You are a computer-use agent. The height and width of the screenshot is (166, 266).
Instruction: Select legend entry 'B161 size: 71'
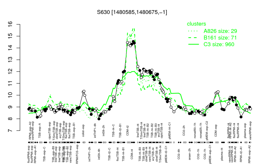220,38
